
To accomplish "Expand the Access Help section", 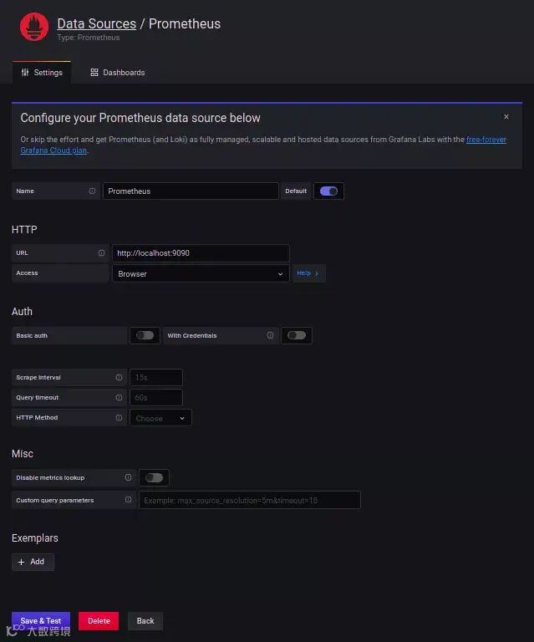I will pos(308,273).
